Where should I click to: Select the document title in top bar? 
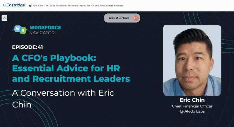click(78, 6)
